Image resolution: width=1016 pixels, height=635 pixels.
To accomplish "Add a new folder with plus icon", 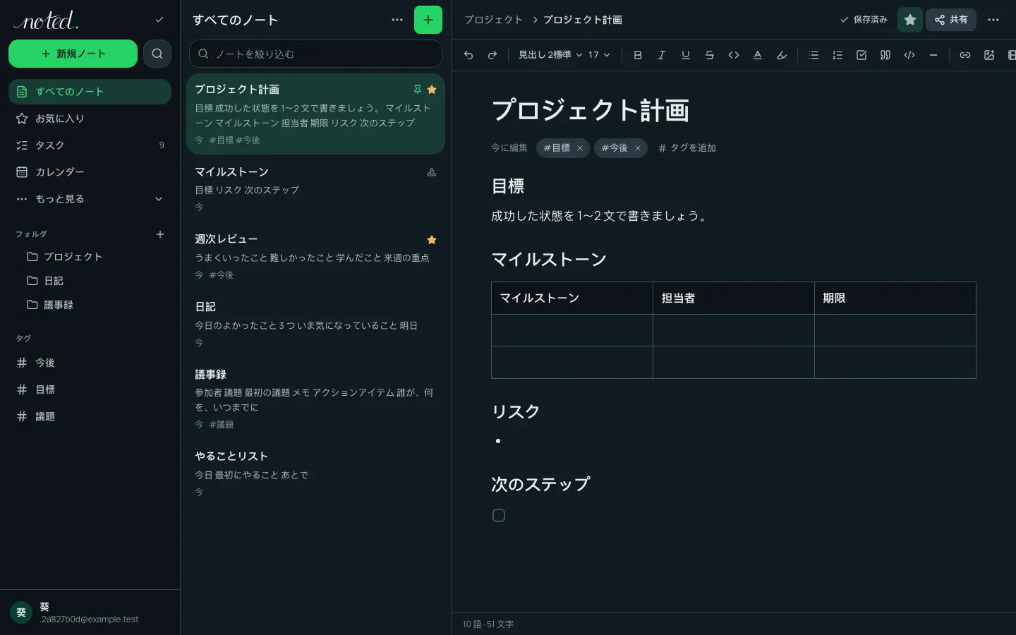I will 160,234.
